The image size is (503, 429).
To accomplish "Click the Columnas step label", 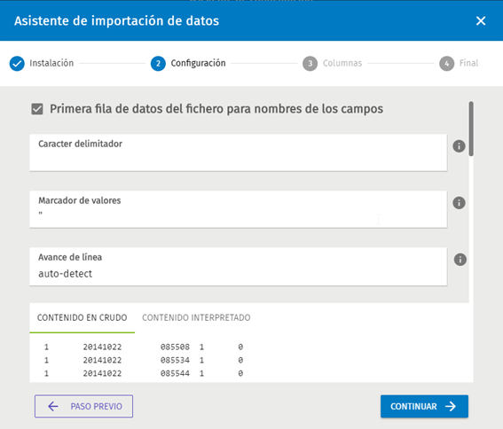I will point(342,63).
